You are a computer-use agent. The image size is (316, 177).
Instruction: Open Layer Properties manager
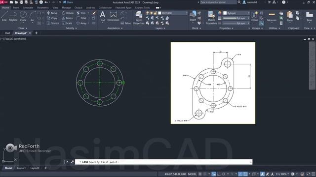click(x=139, y=18)
